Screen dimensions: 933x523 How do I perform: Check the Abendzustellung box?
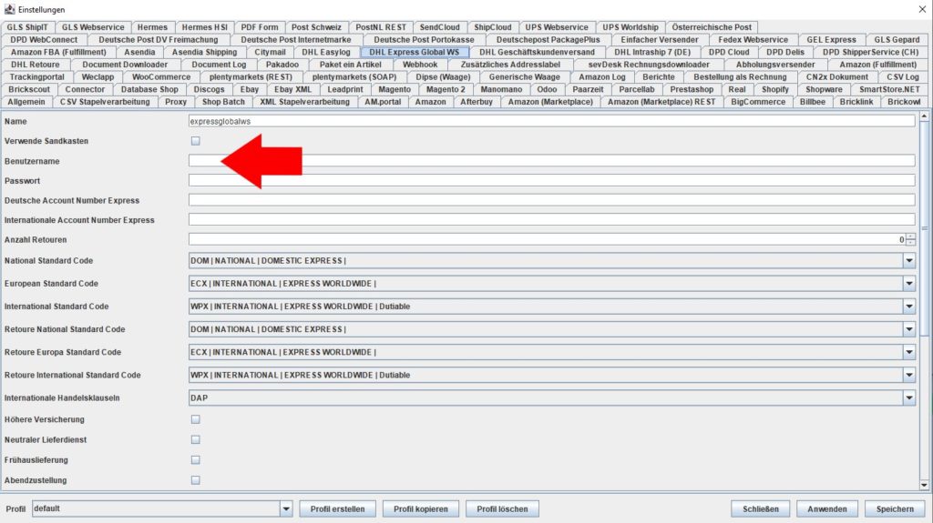coord(195,480)
